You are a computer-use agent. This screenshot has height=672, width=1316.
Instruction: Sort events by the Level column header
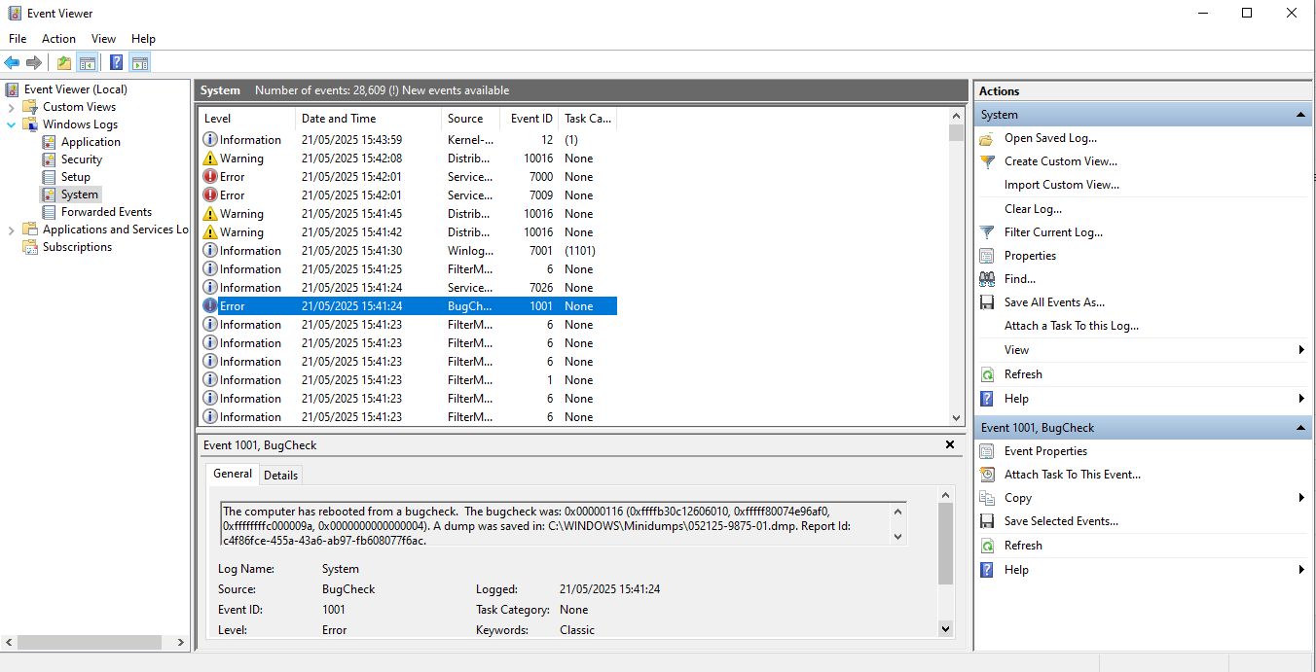246,119
